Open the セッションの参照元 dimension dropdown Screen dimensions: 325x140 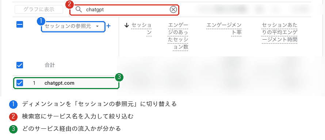(73, 27)
